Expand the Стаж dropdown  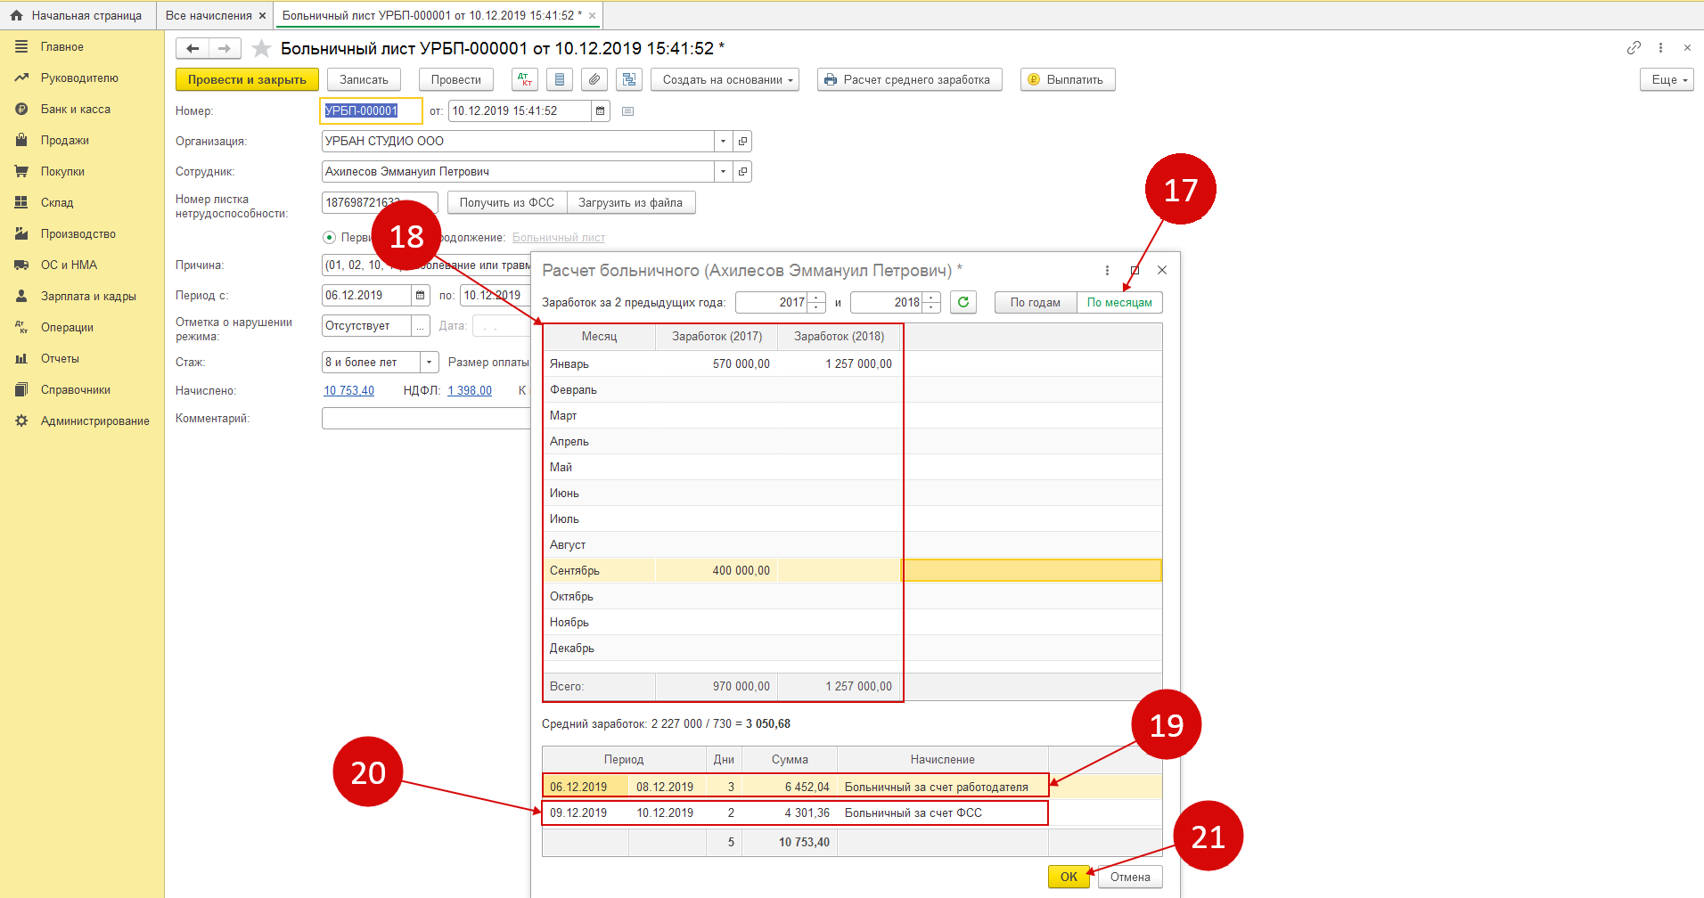[430, 362]
